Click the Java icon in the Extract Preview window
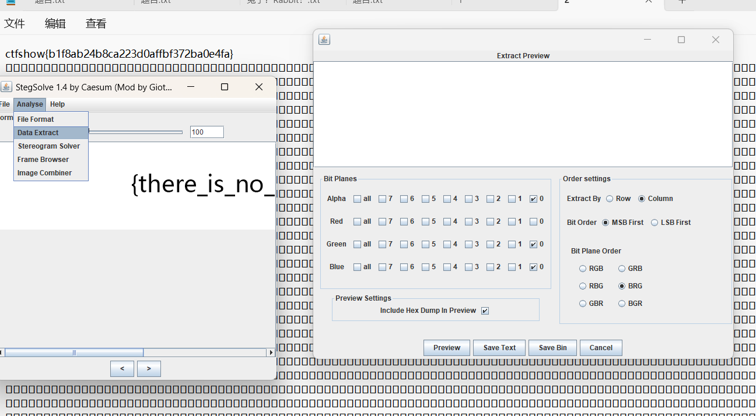This screenshot has width=756, height=416. point(324,40)
